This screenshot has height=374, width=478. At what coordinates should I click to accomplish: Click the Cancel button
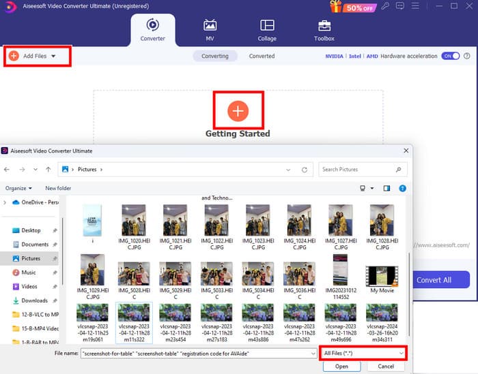tap(386, 367)
